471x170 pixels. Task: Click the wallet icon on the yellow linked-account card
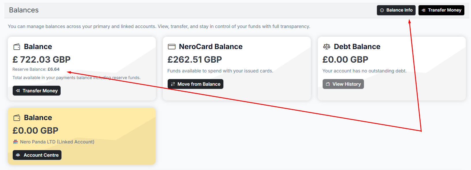[x=17, y=118]
